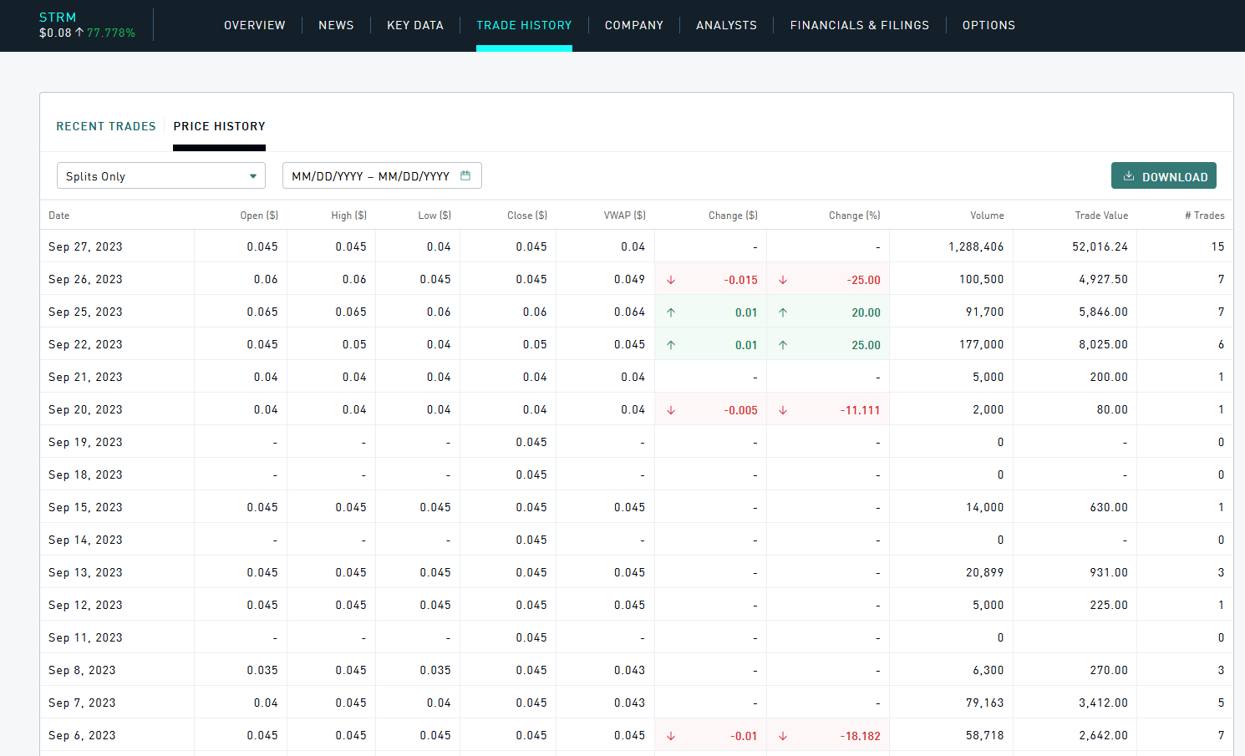Viewport: 1245px width, 756px height.
Task: Open the Overview section
Action: pyautogui.click(x=254, y=25)
